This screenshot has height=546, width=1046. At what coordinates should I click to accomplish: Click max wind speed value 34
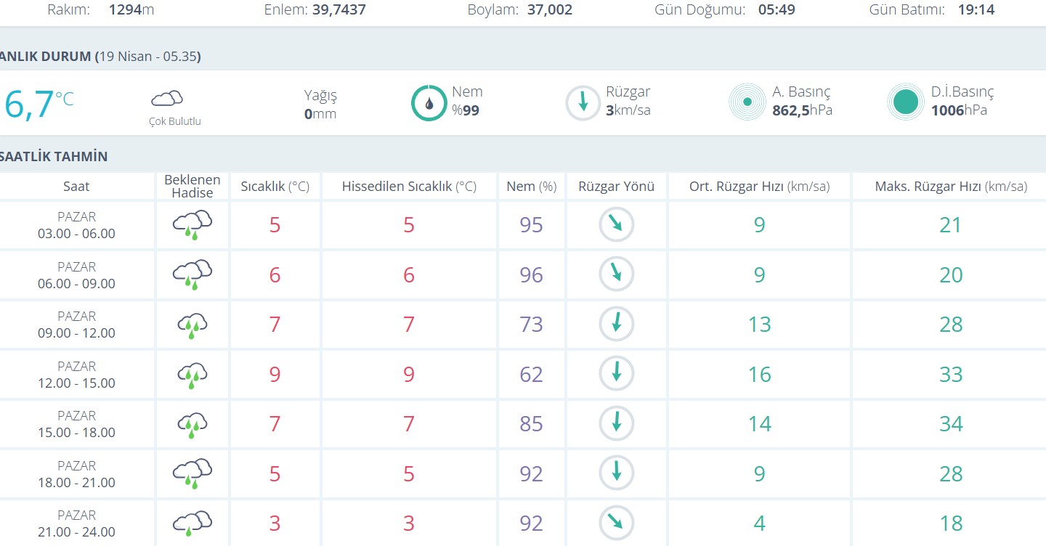click(950, 424)
